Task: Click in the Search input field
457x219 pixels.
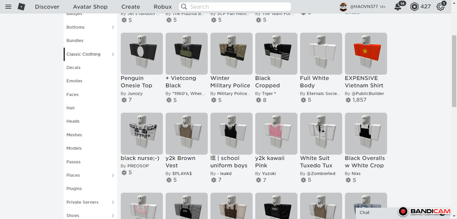Action: (x=238, y=7)
